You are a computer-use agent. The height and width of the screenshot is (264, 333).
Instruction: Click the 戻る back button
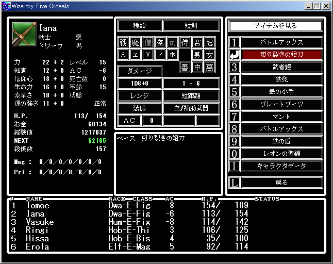pyautogui.click(x=281, y=183)
